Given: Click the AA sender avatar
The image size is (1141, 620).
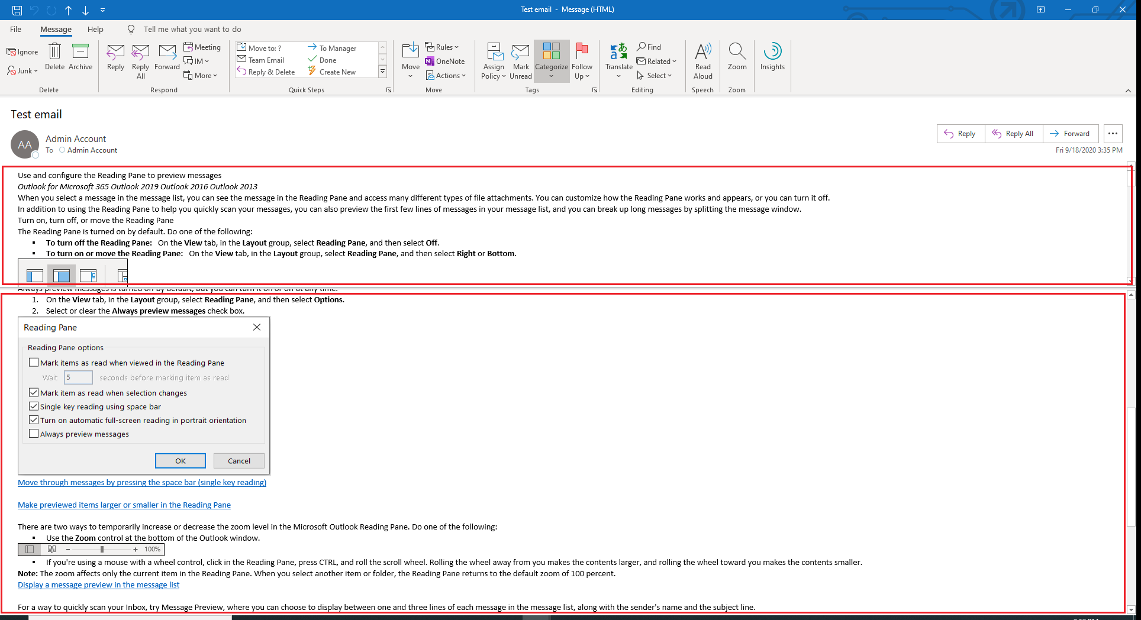Looking at the screenshot, I should [x=25, y=144].
